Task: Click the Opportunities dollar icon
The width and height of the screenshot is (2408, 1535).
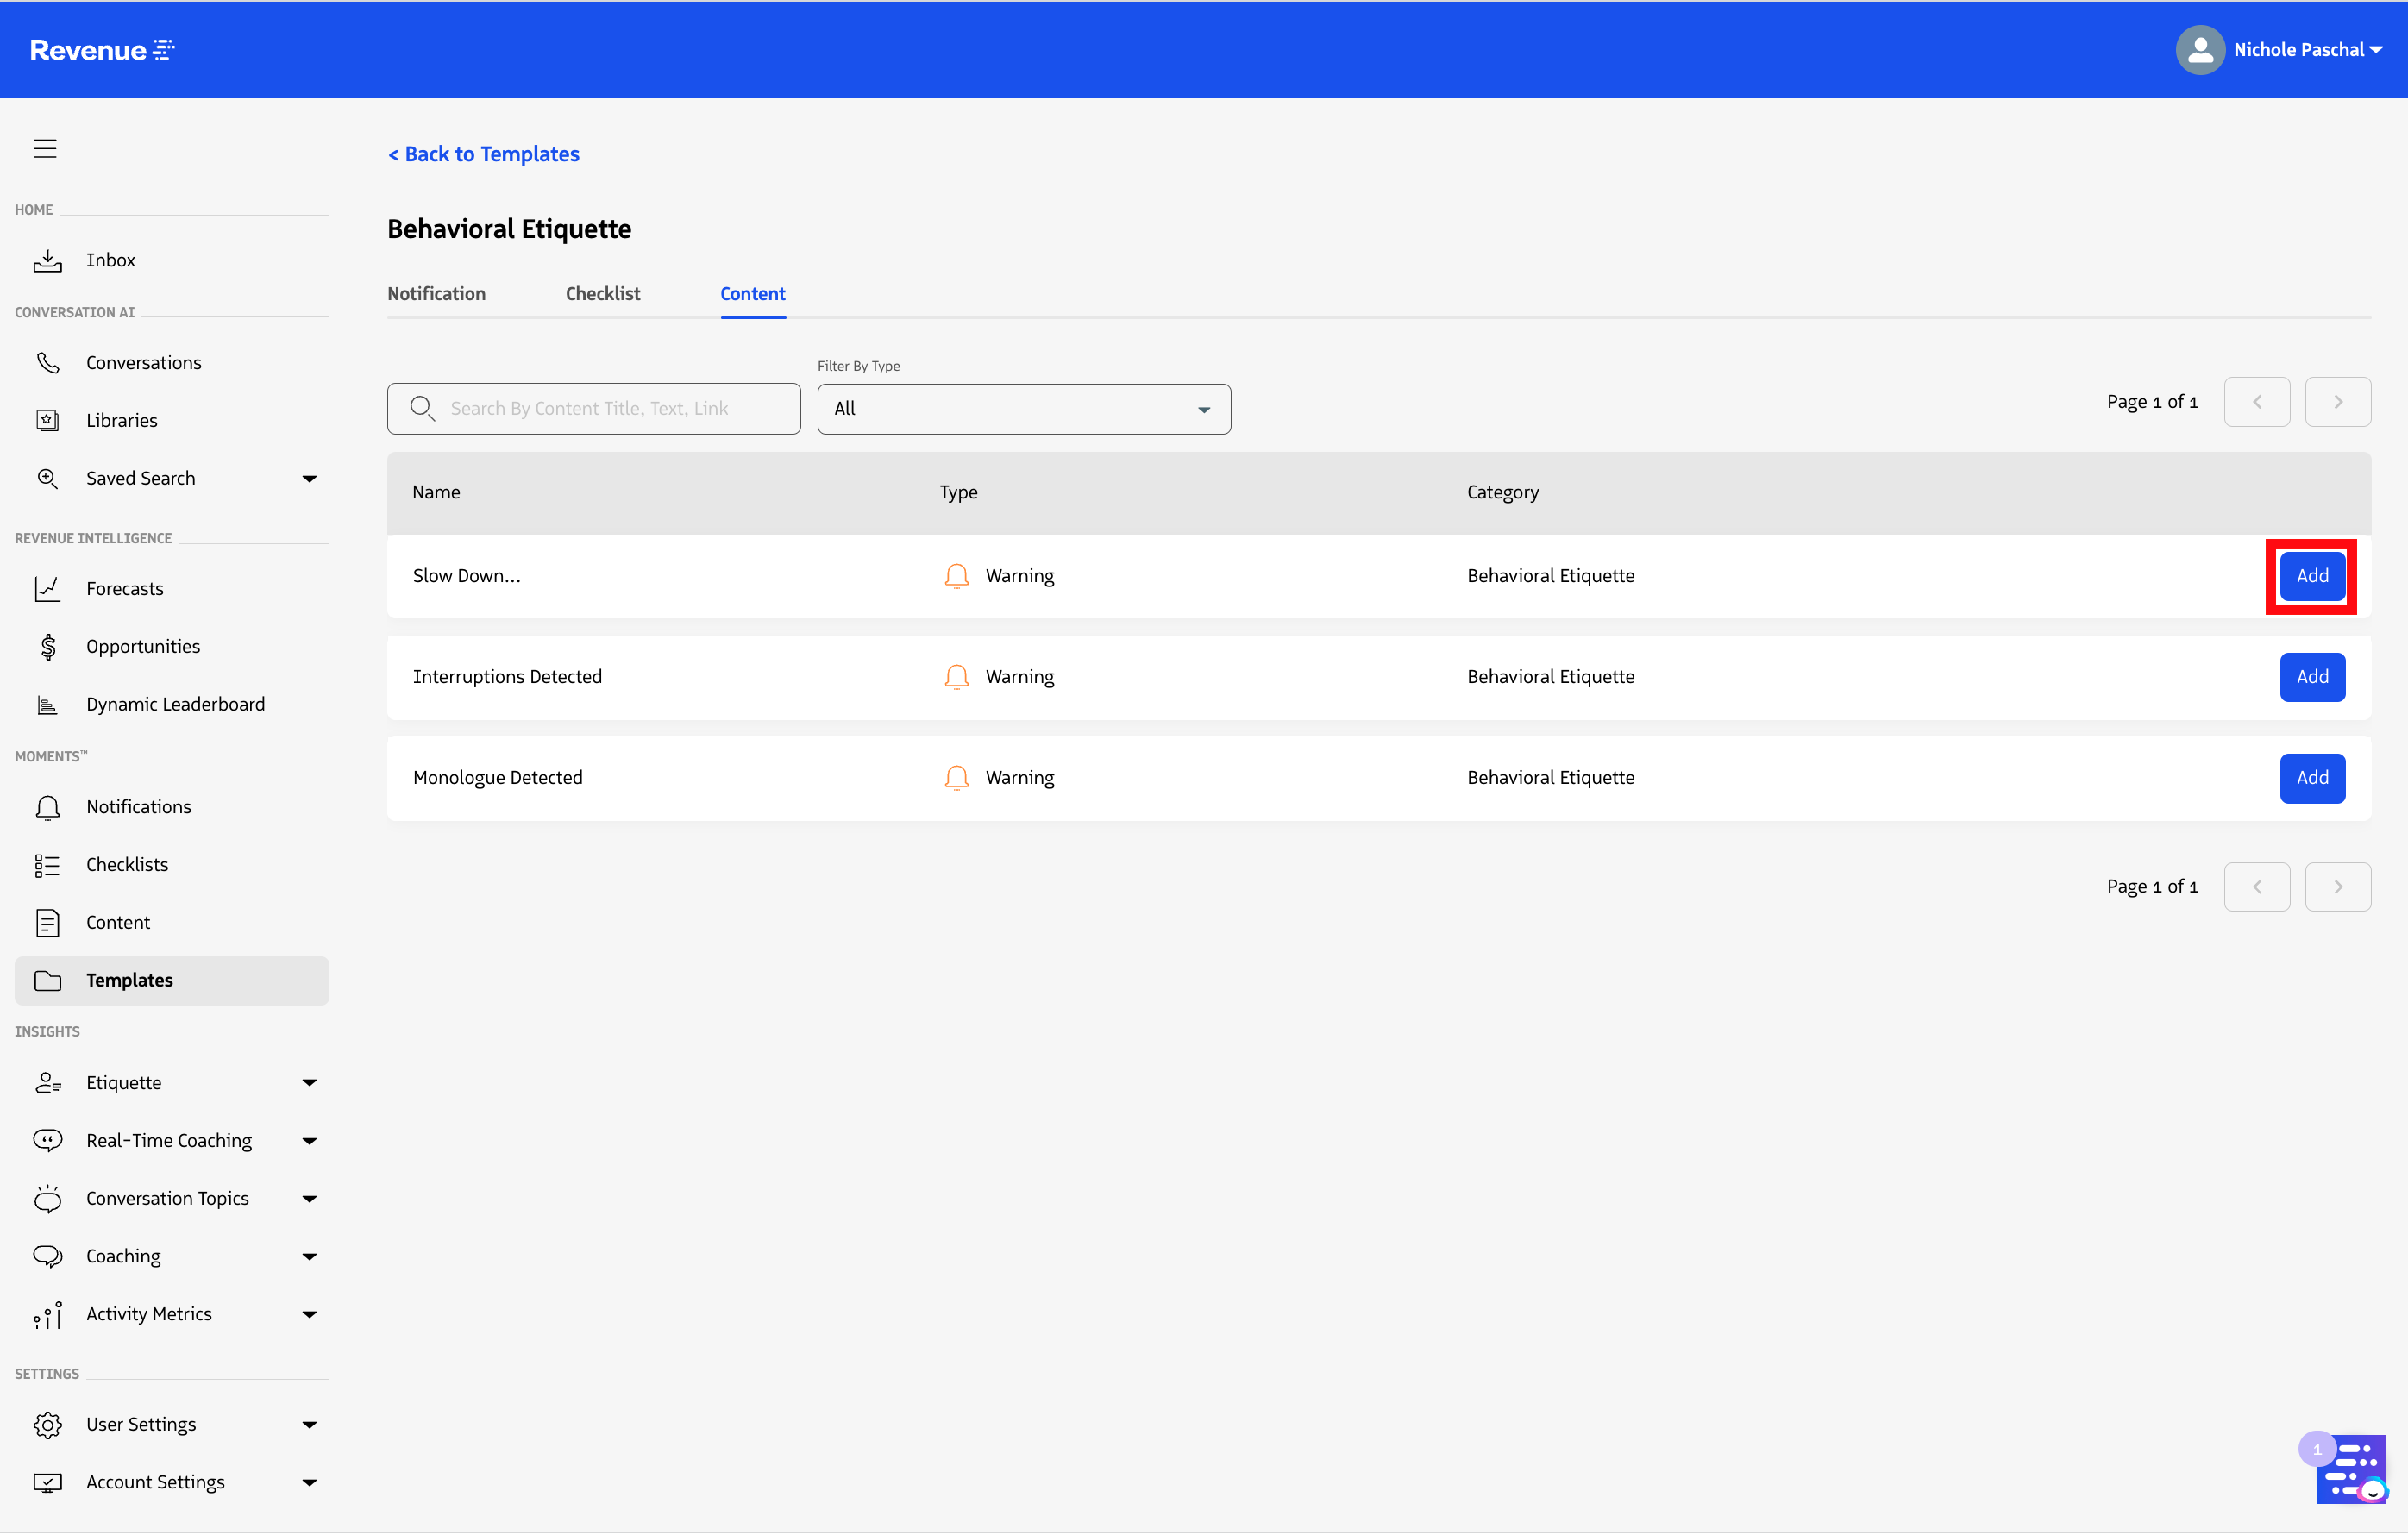Action: coord(48,646)
